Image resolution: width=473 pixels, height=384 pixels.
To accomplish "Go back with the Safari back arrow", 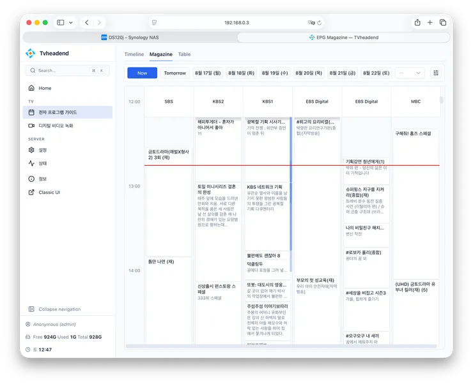I will point(86,22).
